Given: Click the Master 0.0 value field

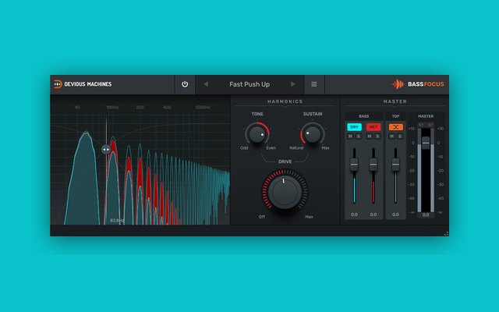Looking at the screenshot, I should pos(426,215).
